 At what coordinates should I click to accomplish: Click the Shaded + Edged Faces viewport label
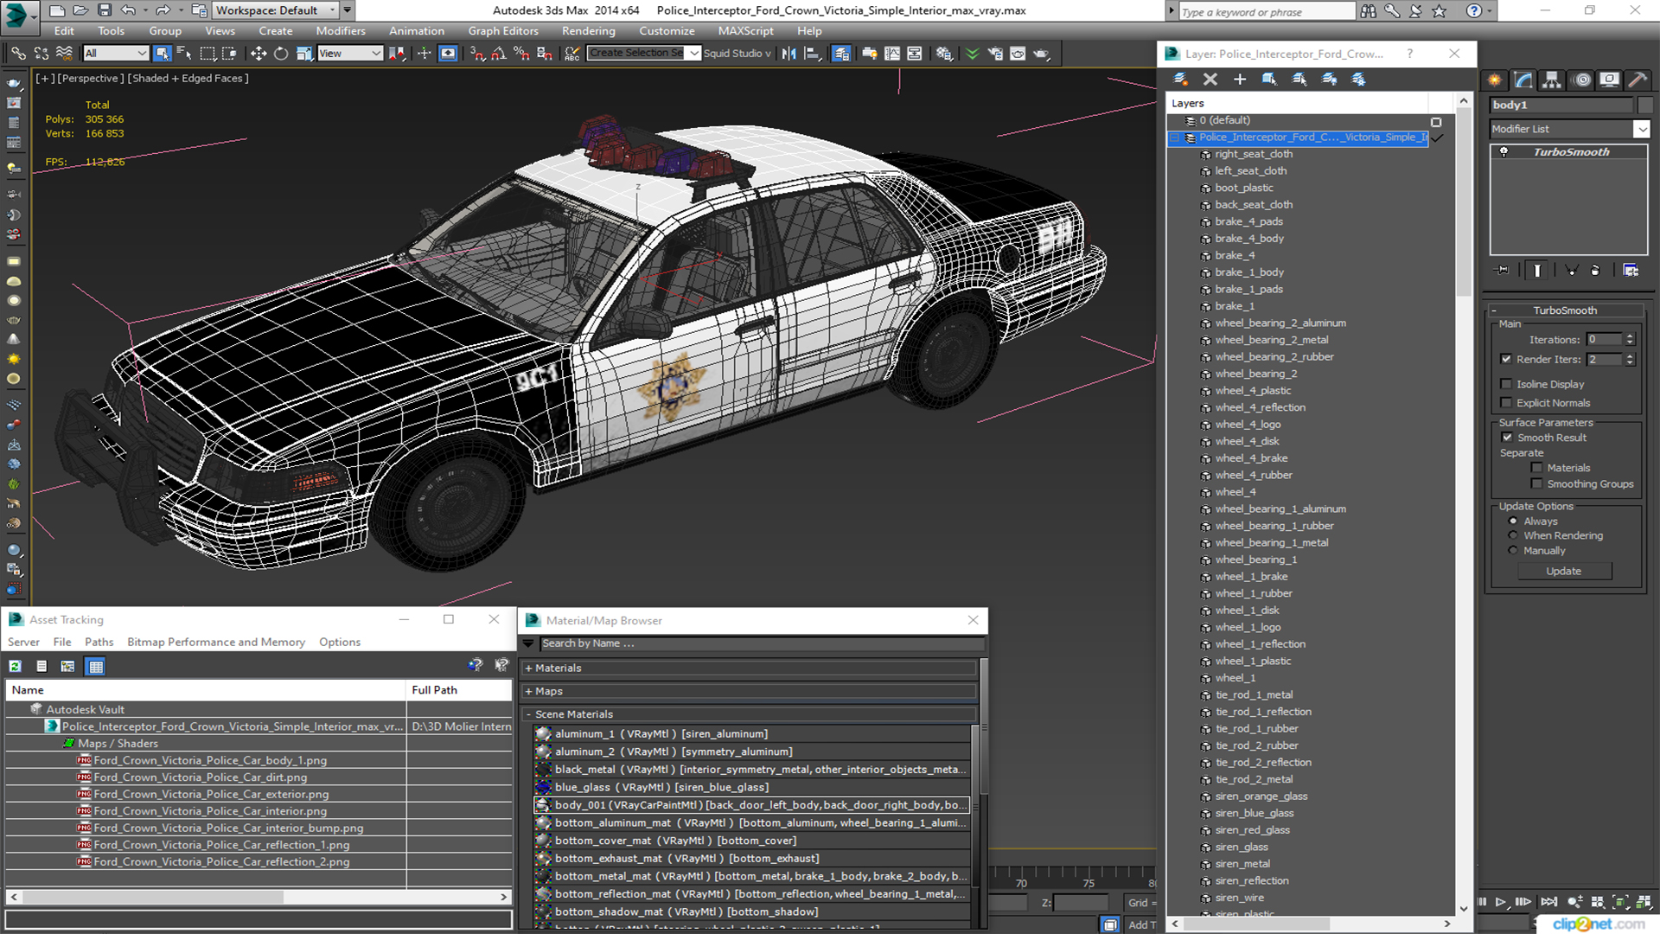(x=188, y=78)
